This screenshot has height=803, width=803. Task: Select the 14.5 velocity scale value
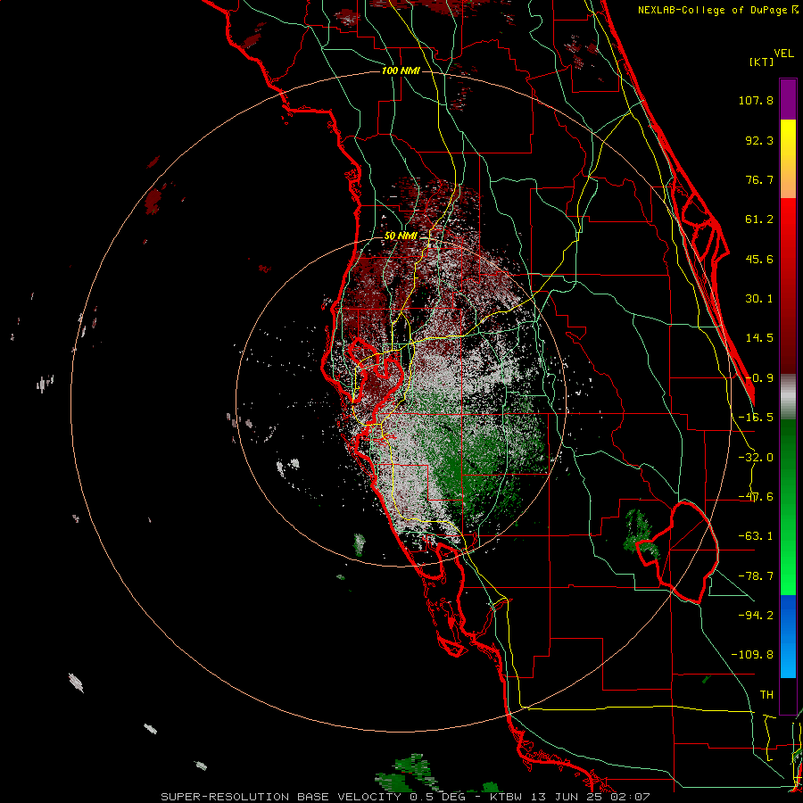point(759,338)
